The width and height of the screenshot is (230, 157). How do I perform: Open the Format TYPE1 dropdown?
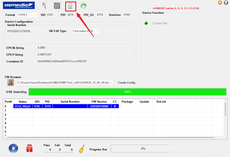(28, 15)
